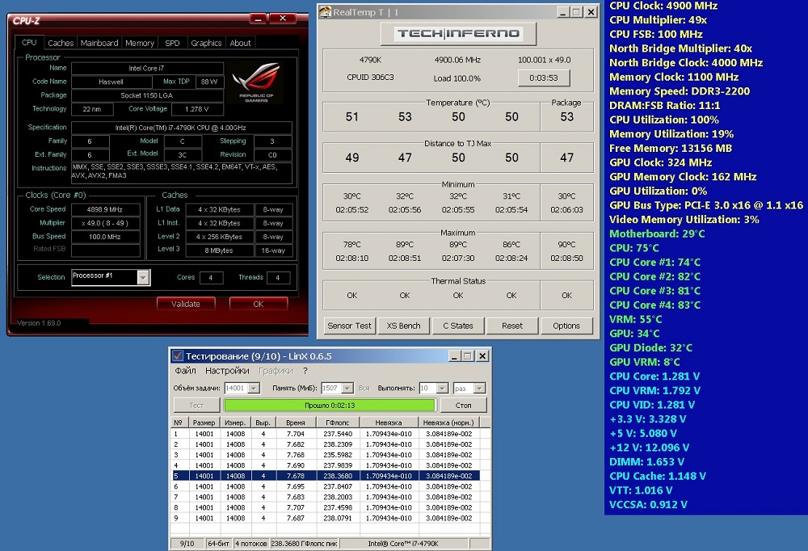Expand the Память (МиБ) 1507 dropdown
The height and width of the screenshot is (551, 808).
click(x=347, y=388)
